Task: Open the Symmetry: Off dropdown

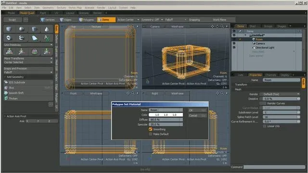Action: (152, 20)
